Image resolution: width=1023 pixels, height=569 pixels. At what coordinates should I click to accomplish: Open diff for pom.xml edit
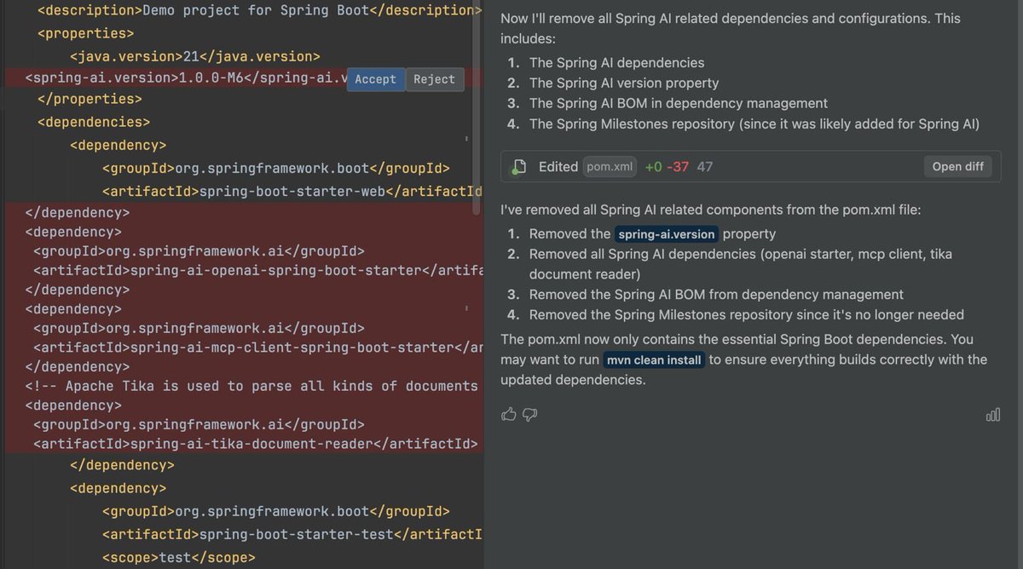pos(958,166)
